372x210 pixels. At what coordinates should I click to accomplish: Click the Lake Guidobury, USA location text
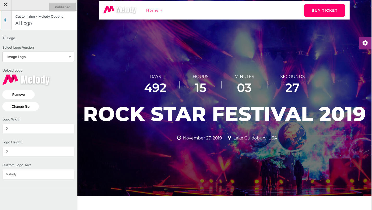point(255,138)
